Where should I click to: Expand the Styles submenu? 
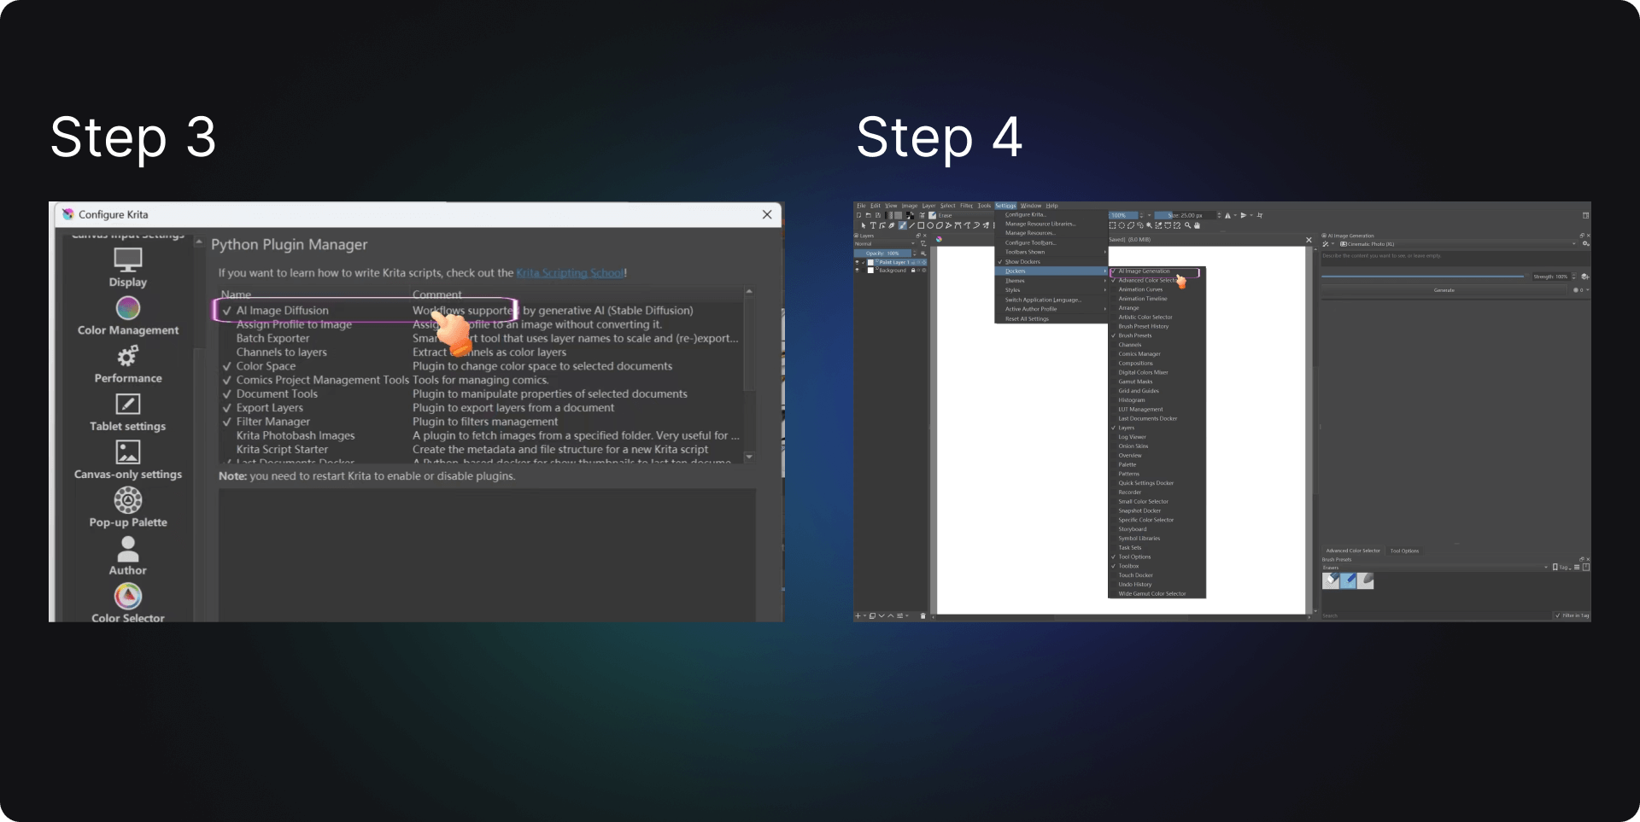tap(1051, 290)
